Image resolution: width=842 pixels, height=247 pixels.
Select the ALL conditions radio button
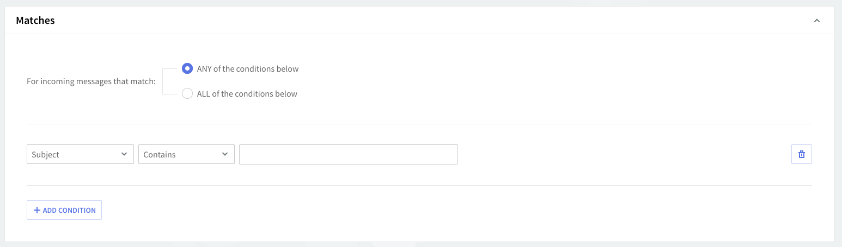point(187,93)
